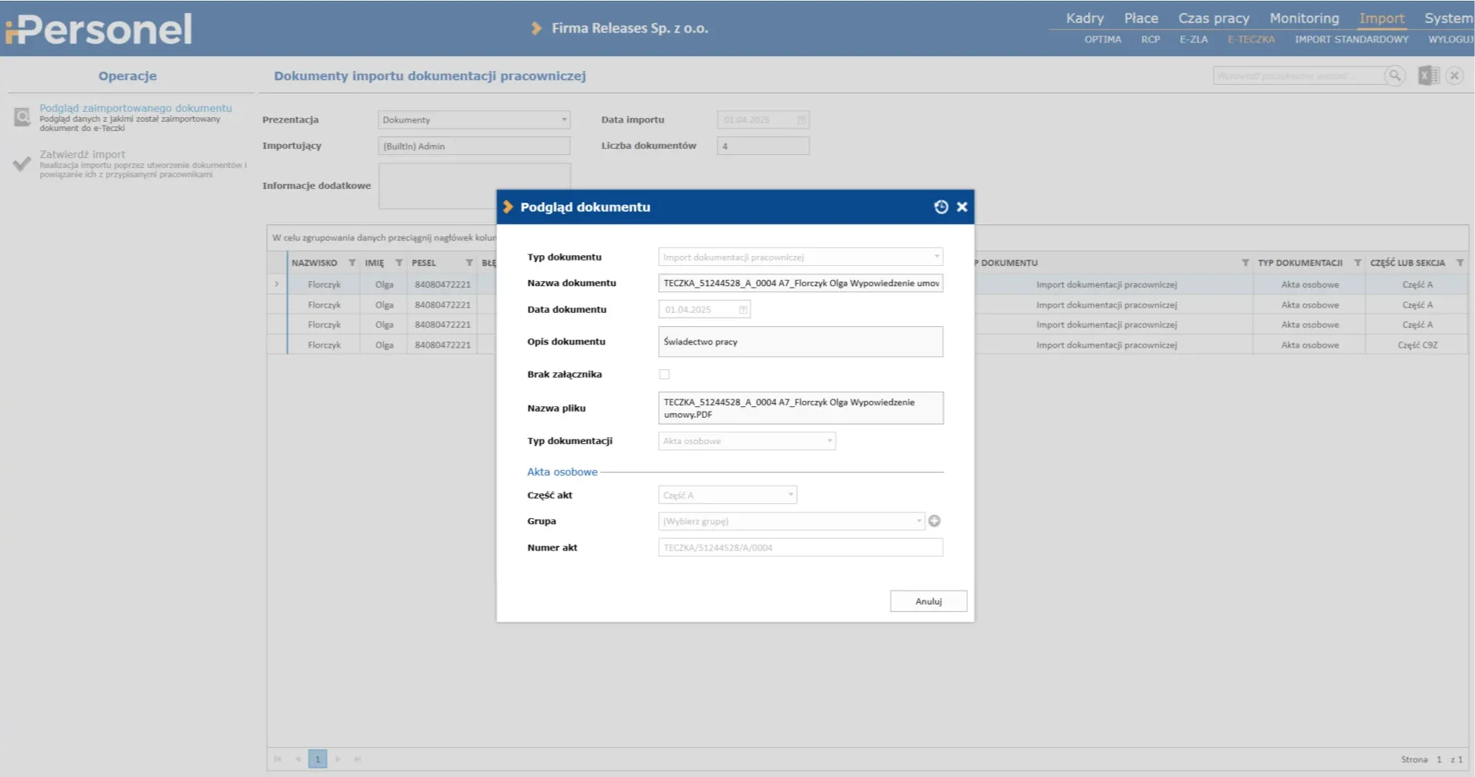Open the Podgląd zaimportowanego dokumentu link
This screenshot has height=777, width=1475.
coord(136,108)
